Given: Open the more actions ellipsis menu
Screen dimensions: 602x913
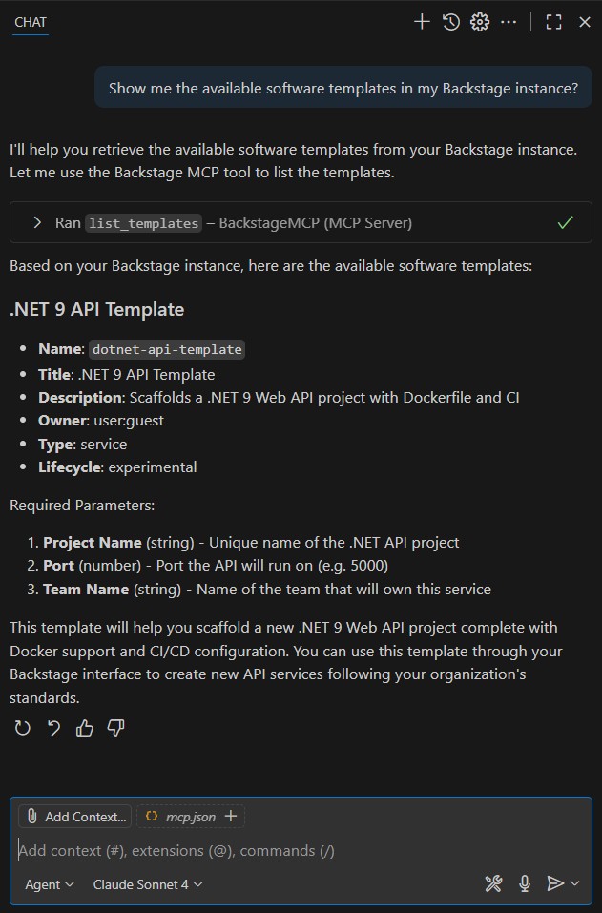Looking at the screenshot, I should coord(509,22).
